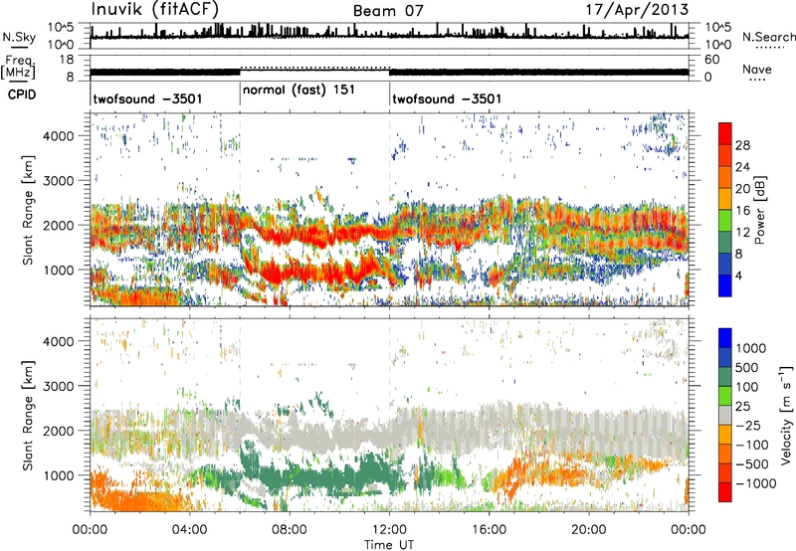Image resolution: width=796 pixels, height=551 pixels.
Task: Select '4000' tick on power panel range axis
Action: [x=58, y=136]
